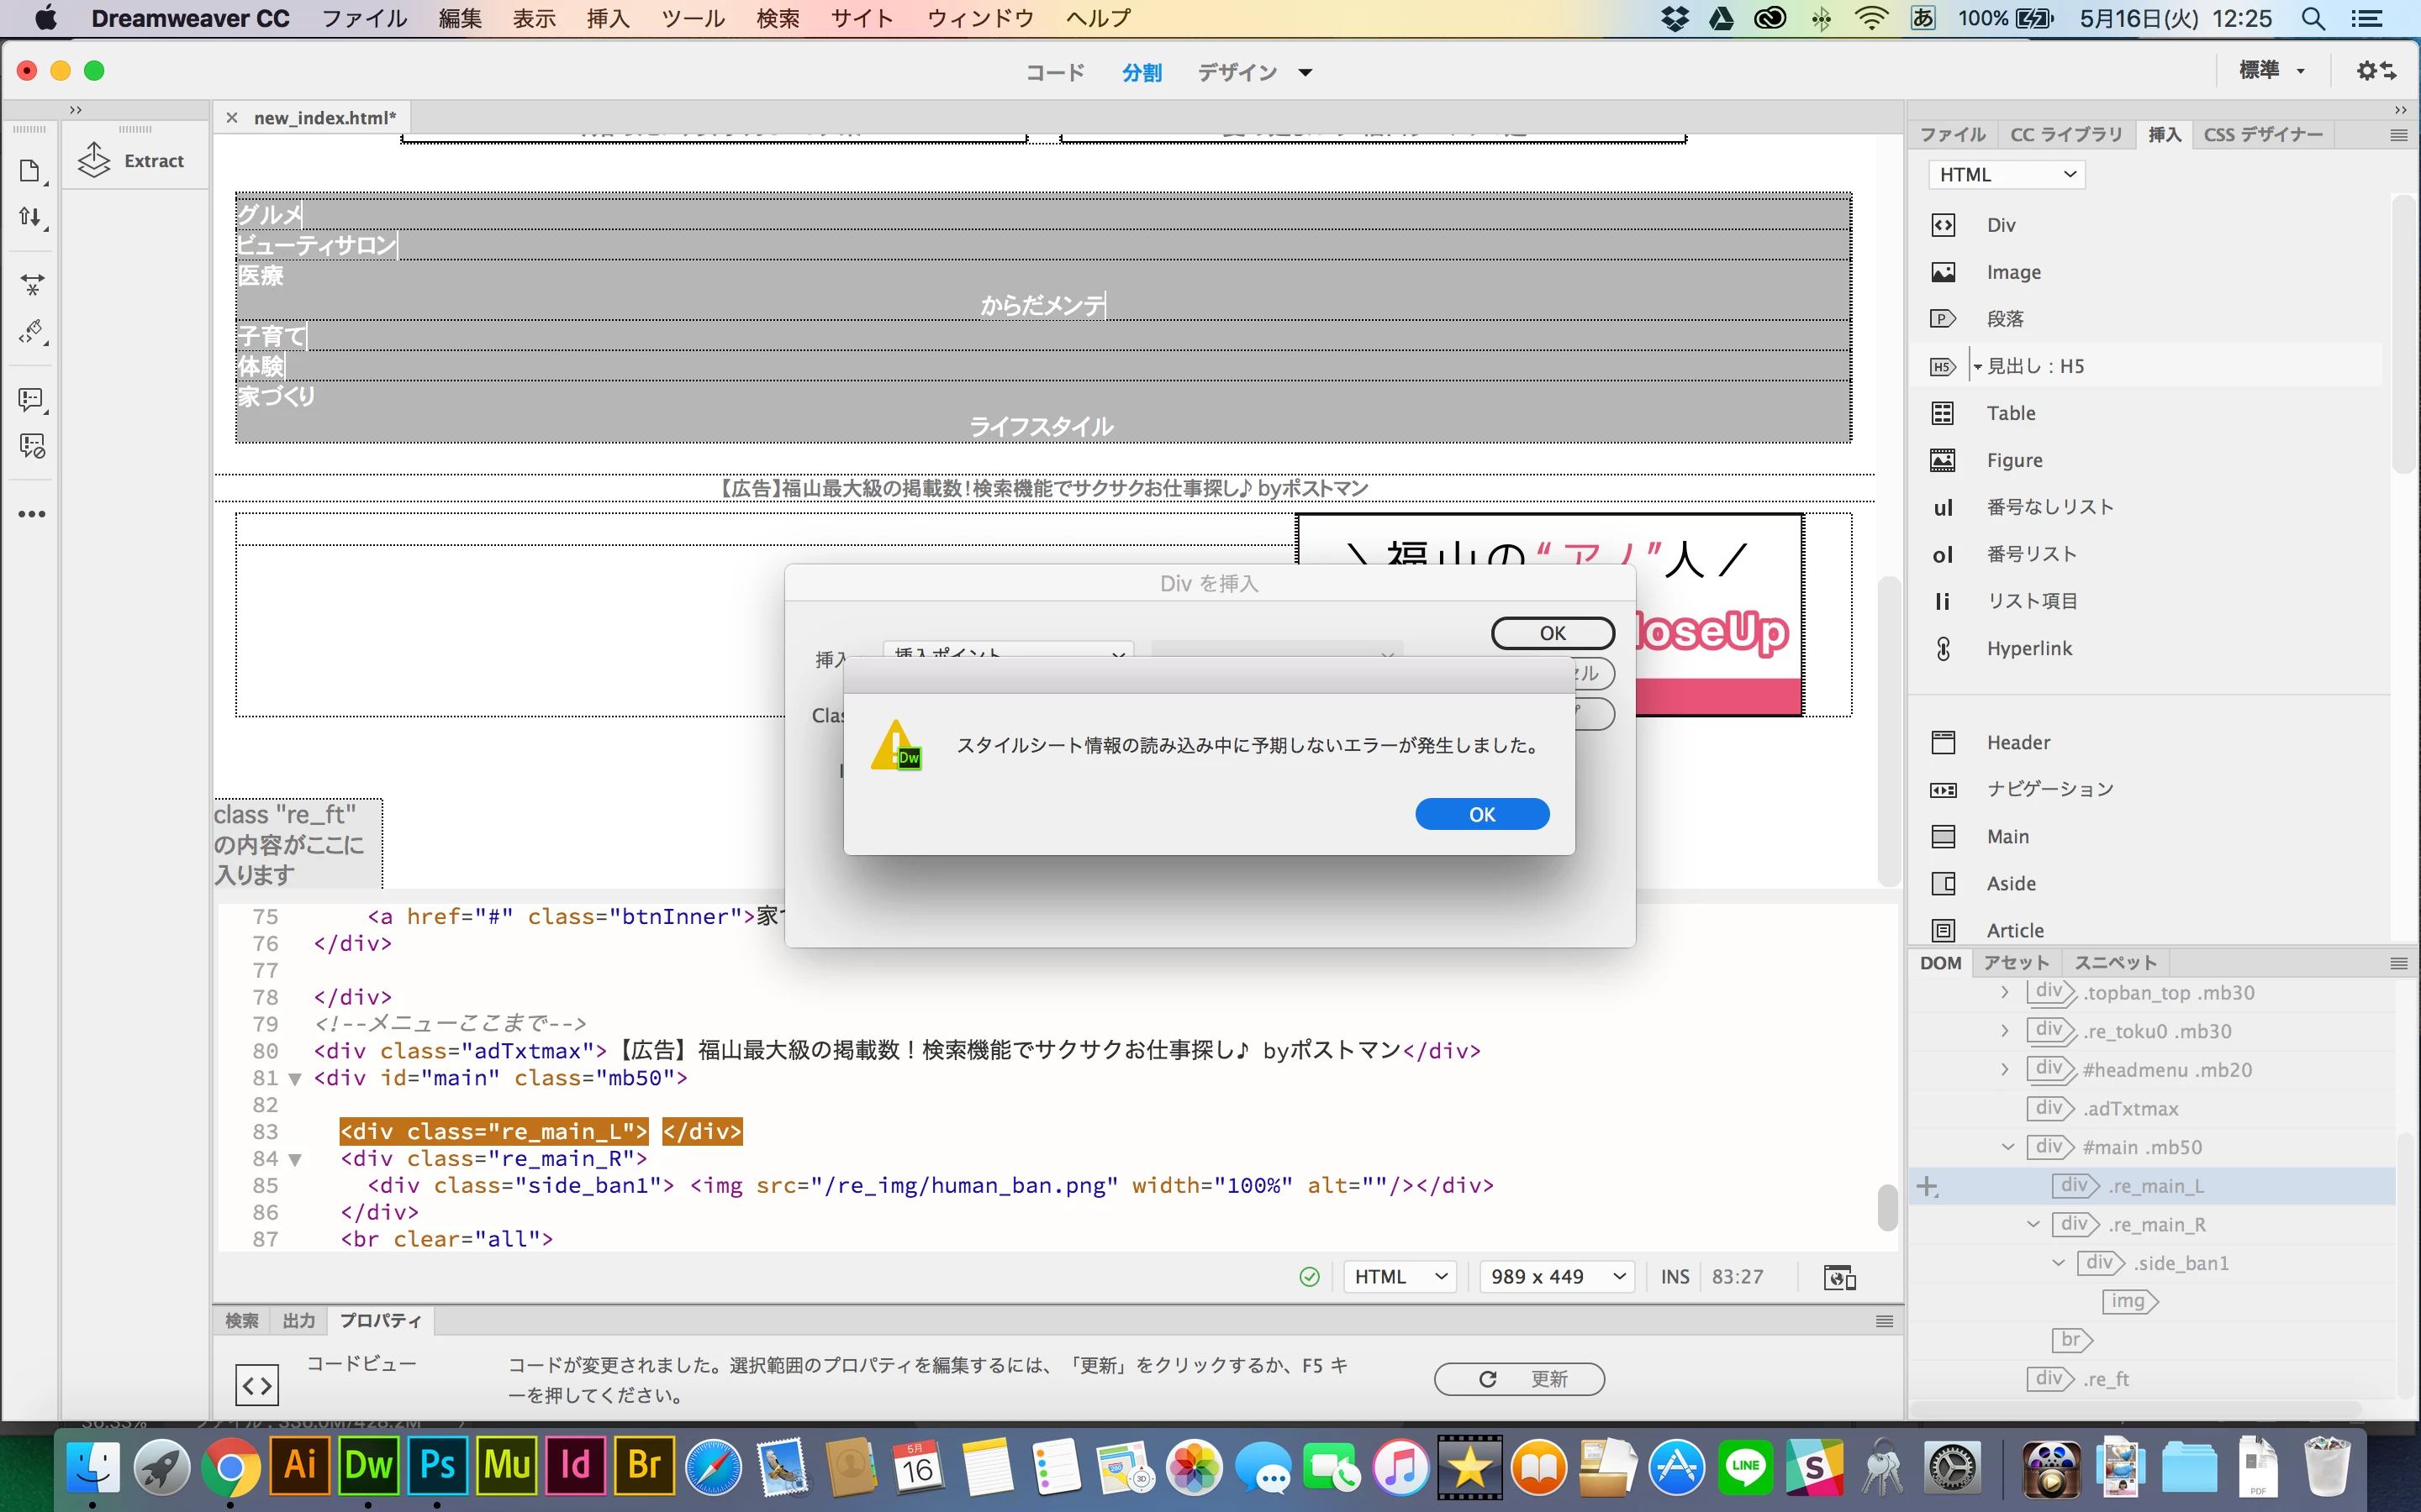The height and width of the screenshot is (1512, 2421).
Task: Click the Image insert icon
Action: pyautogui.click(x=1943, y=272)
